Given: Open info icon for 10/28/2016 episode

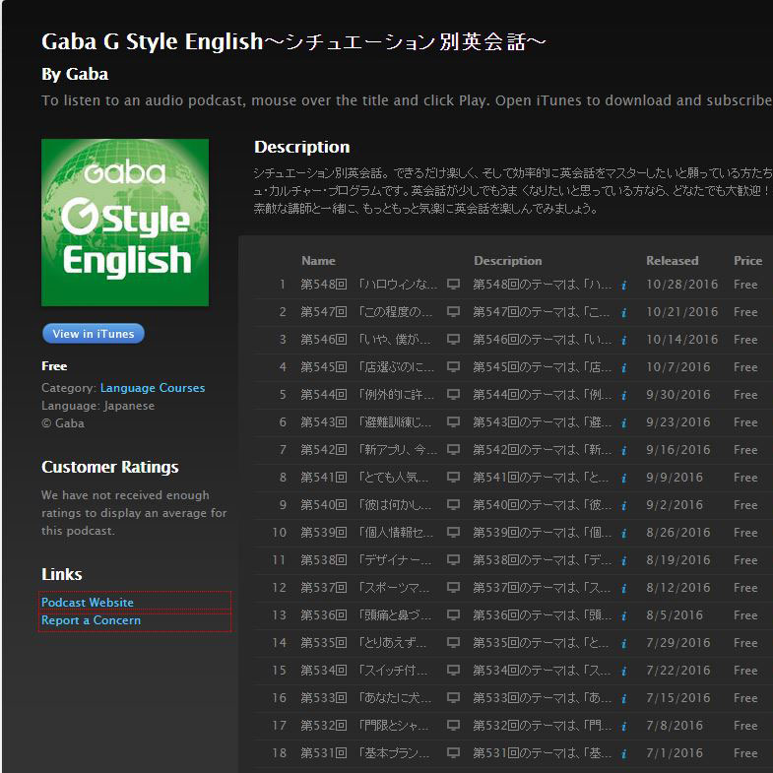Looking at the screenshot, I should (x=623, y=286).
